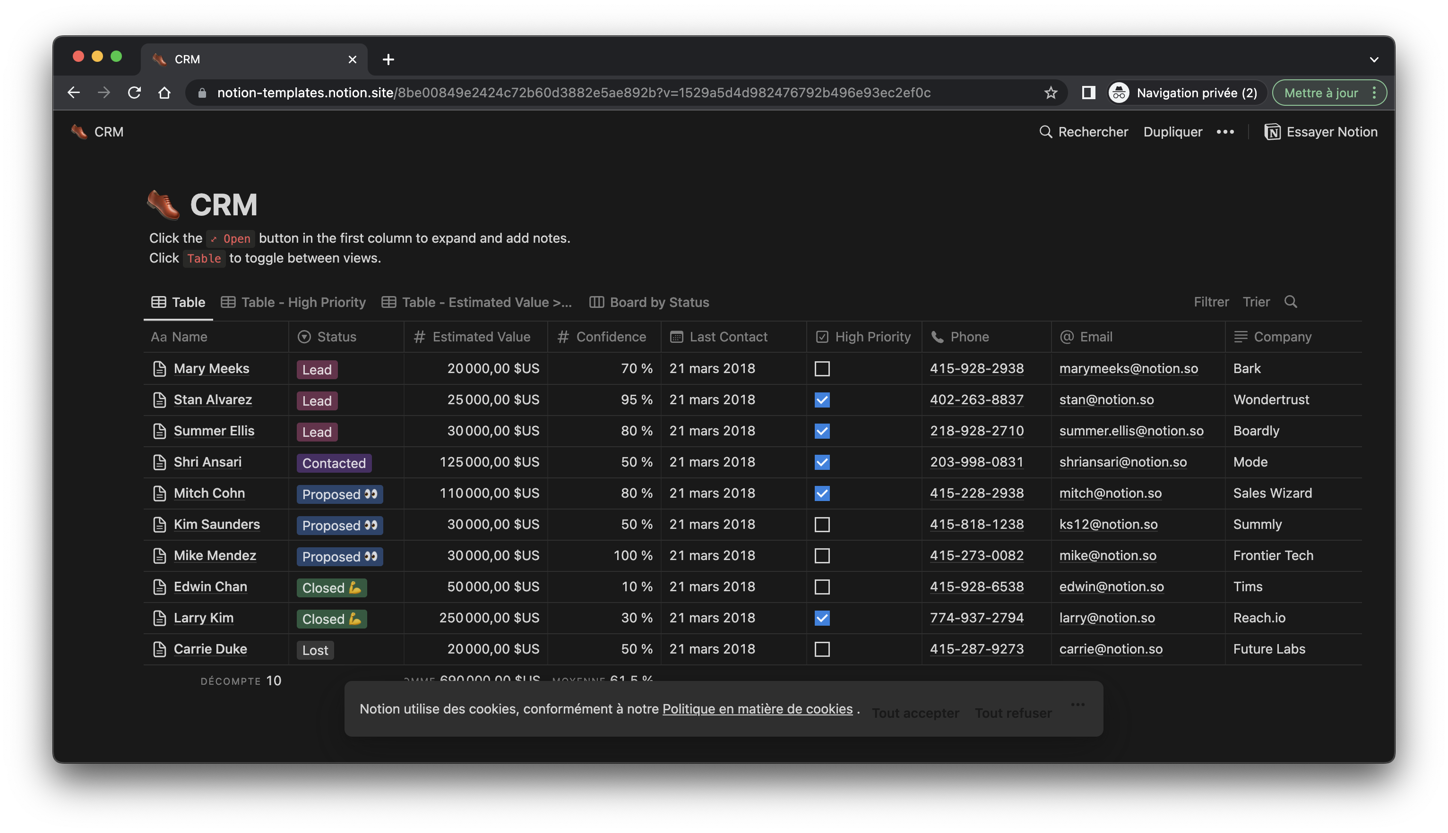Open search via the Rechercher magnifier icon
The image size is (1448, 833).
pyautogui.click(x=1046, y=132)
